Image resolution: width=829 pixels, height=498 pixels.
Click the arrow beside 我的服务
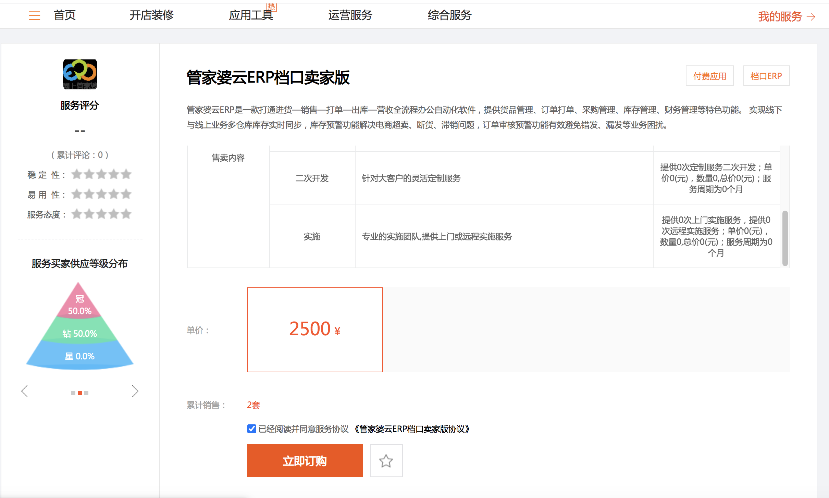[x=811, y=16]
